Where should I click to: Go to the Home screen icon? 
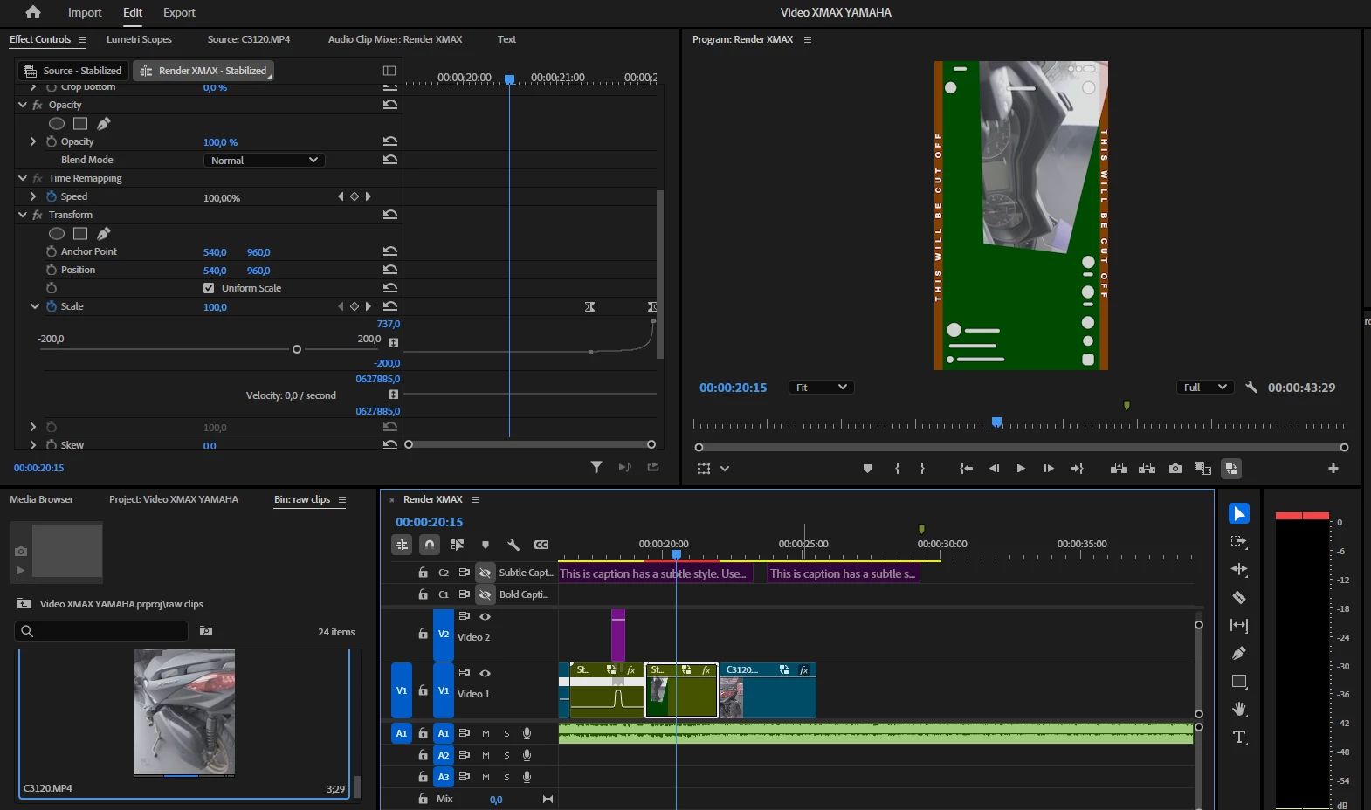33,12
